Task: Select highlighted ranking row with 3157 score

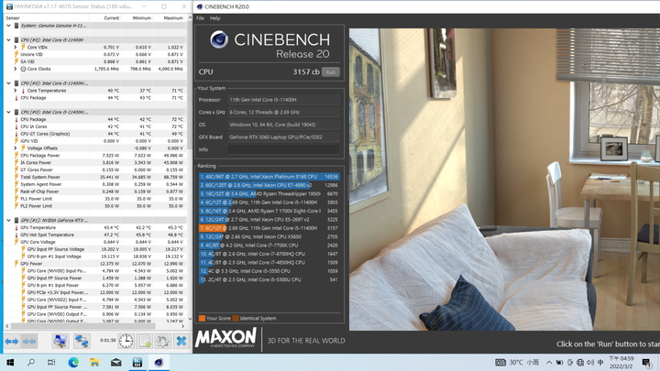Action: tap(269, 228)
